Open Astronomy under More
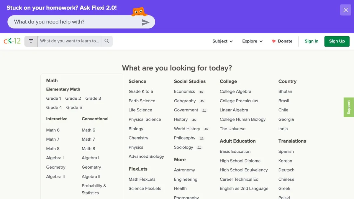Image resolution: width=354 pixels, height=199 pixels. click(x=184, y=170)
